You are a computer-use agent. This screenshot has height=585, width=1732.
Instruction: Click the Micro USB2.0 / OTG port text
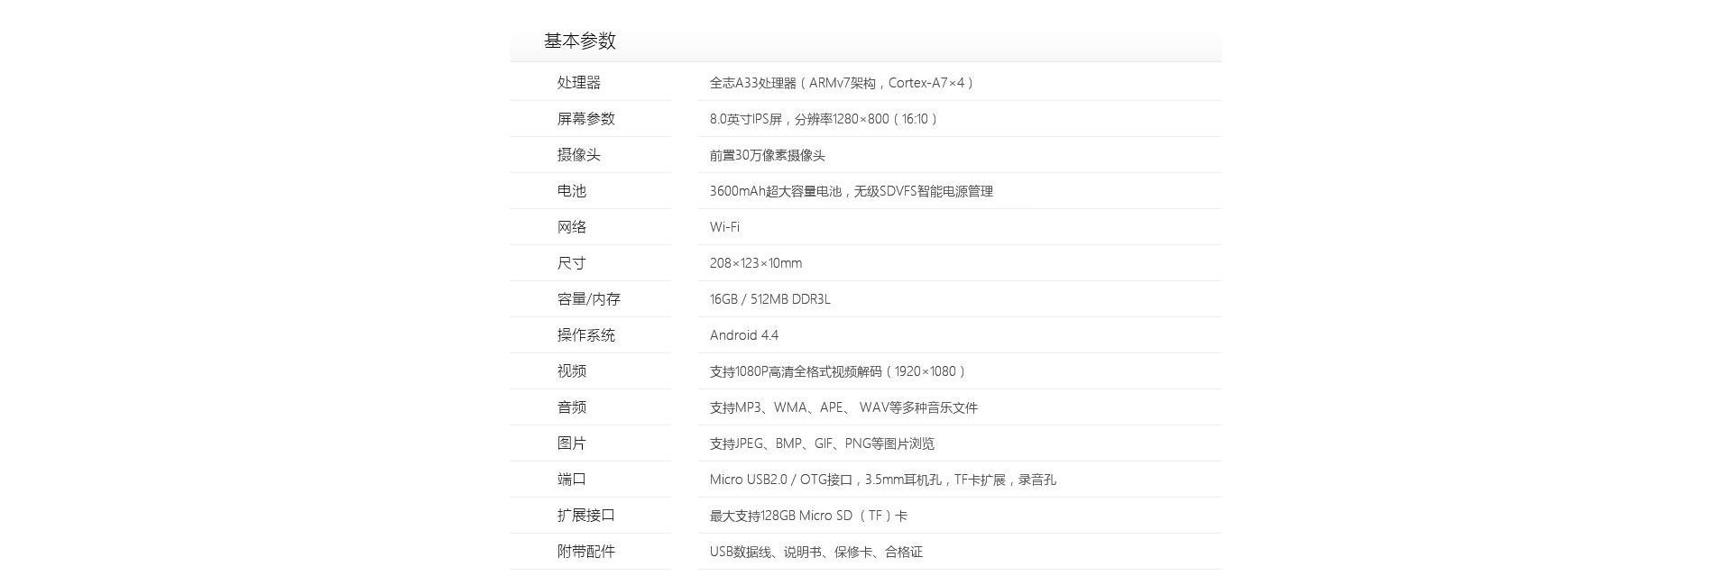882,480
